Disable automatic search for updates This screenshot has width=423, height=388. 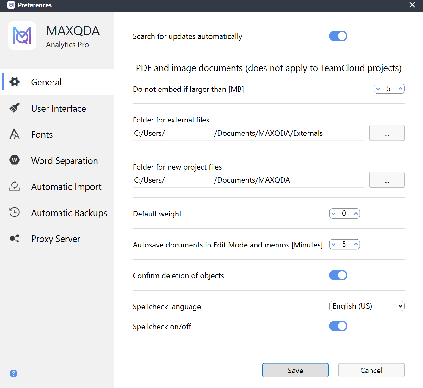pos(338,36)
